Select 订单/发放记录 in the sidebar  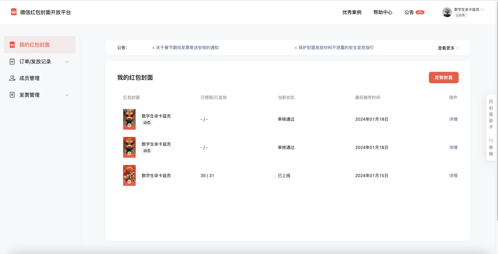point(40,61)
